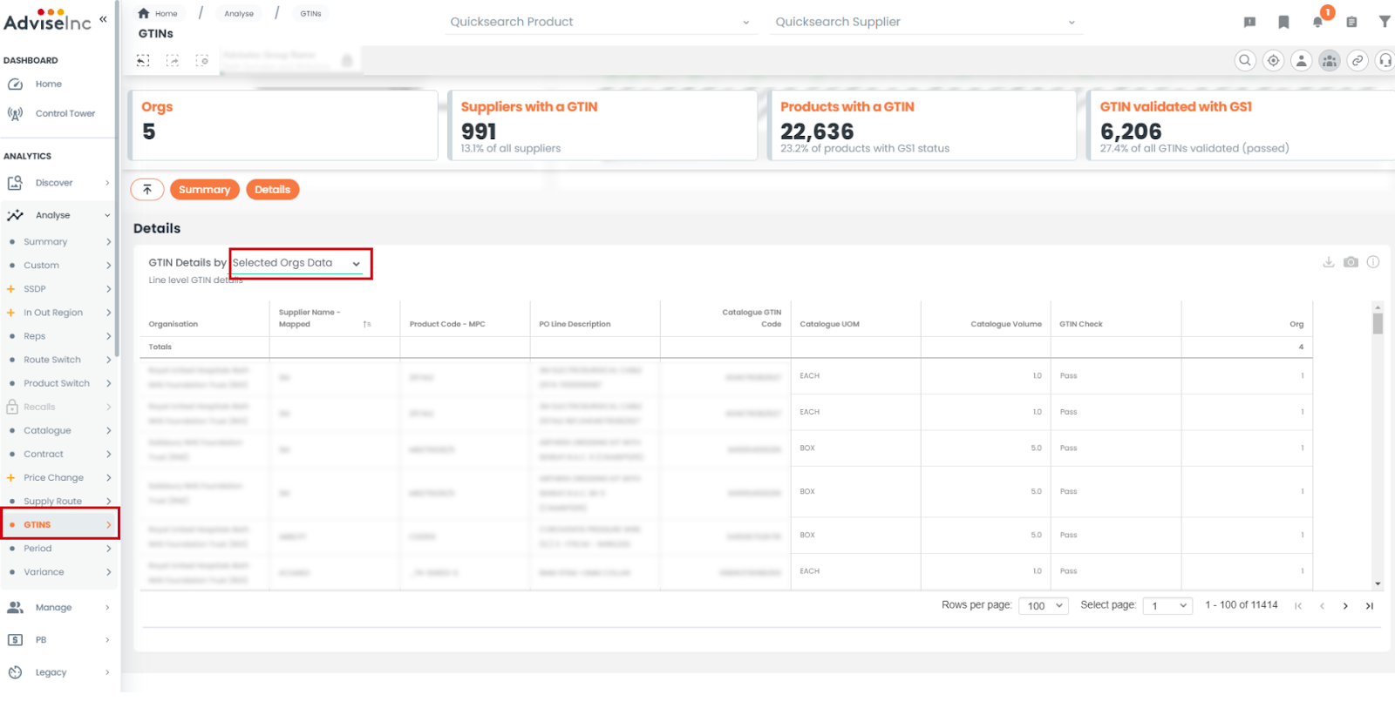1395x701 pixels.
Task: Expand the Legacy menu
Action: point(58,672)
